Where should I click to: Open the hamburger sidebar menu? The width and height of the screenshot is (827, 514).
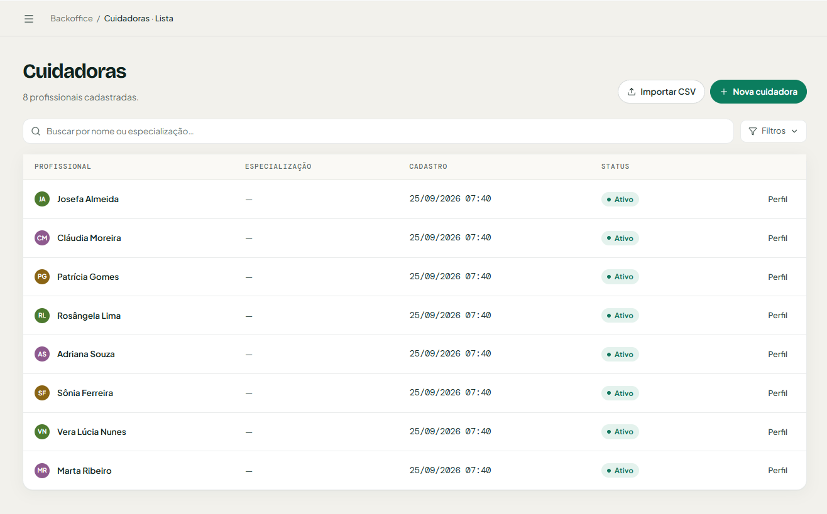coord(29,19)
